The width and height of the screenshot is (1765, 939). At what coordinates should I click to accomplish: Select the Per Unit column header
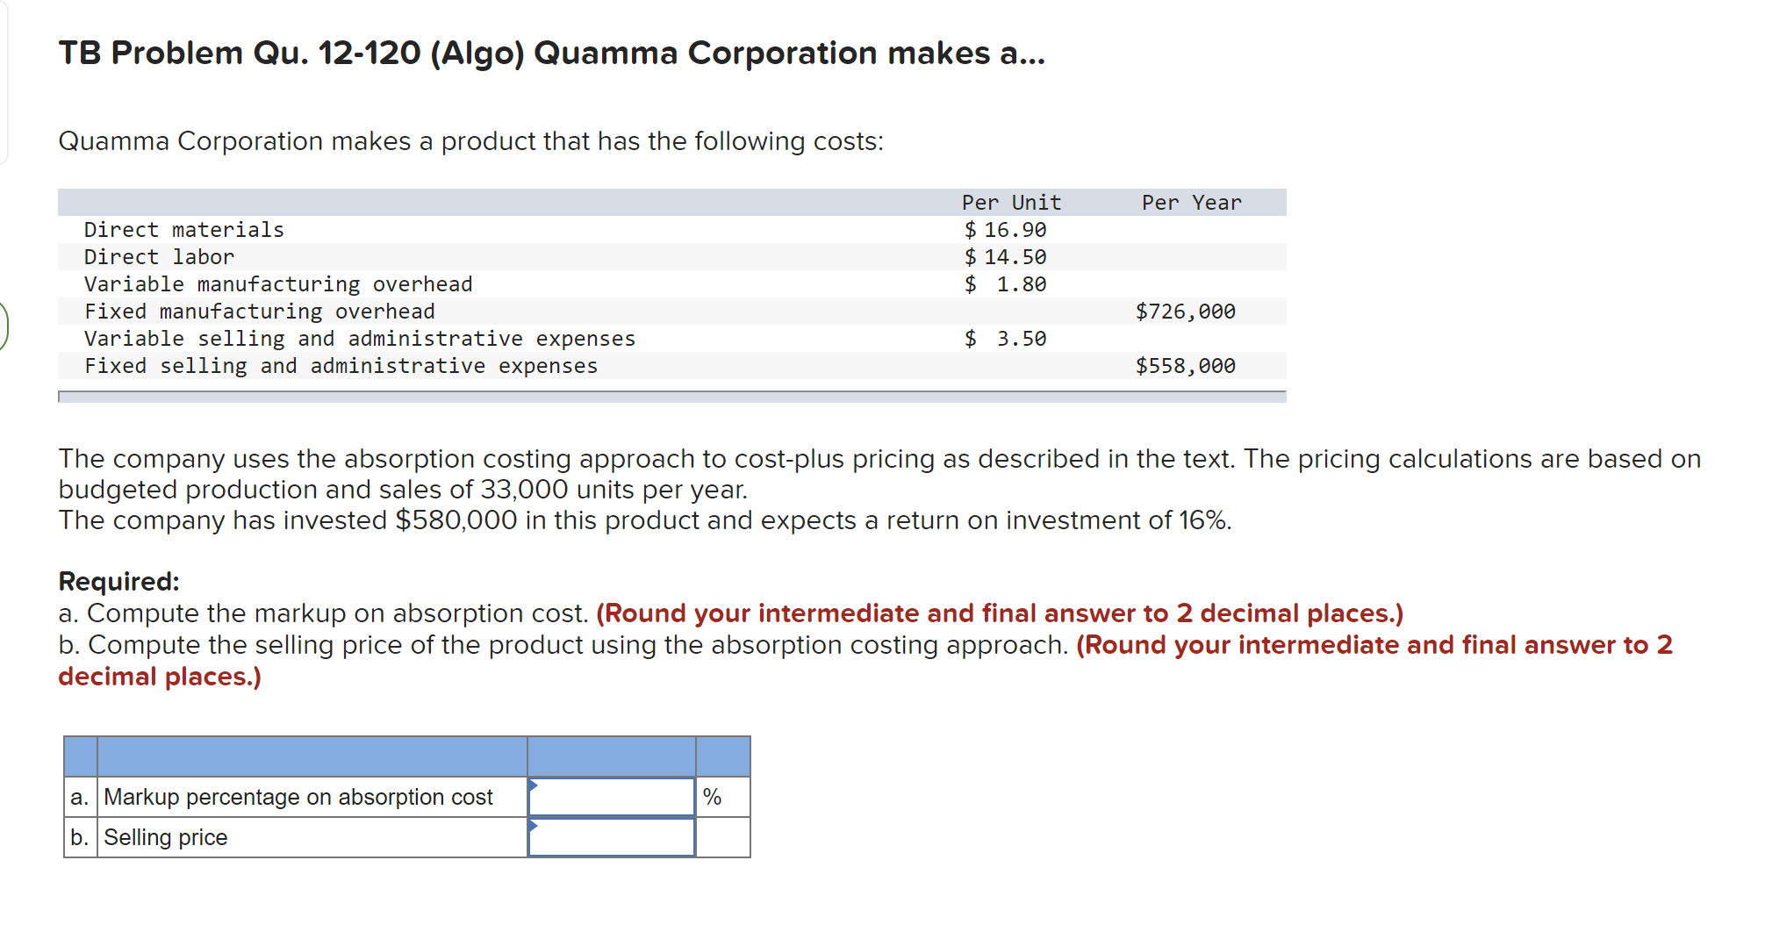point(1011,202)
